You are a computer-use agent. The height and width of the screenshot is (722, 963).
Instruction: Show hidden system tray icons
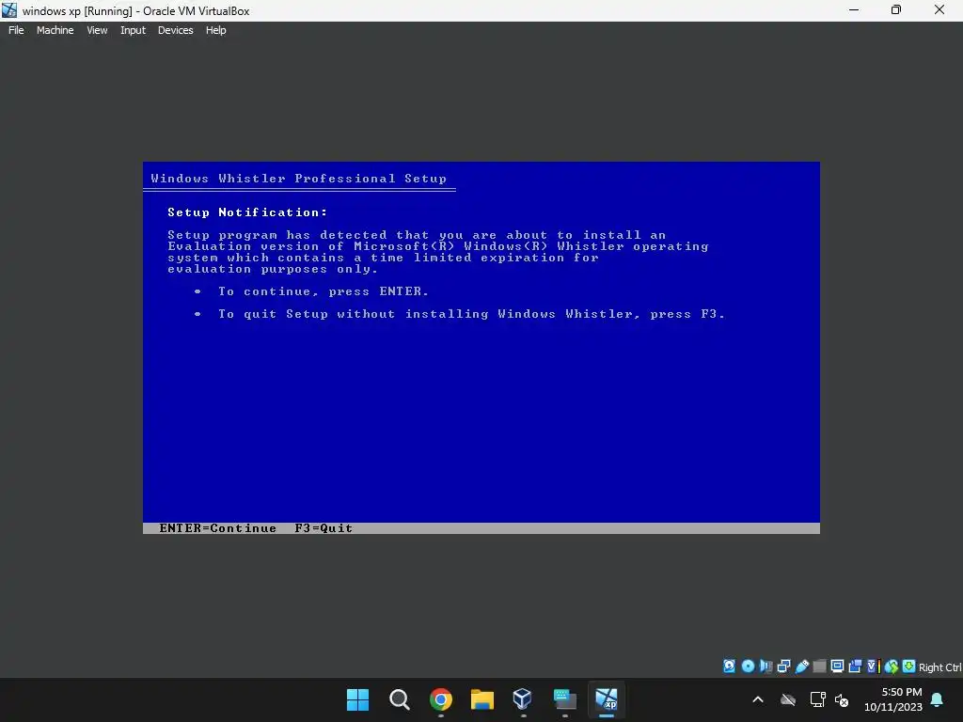click(x=758, y=699)
